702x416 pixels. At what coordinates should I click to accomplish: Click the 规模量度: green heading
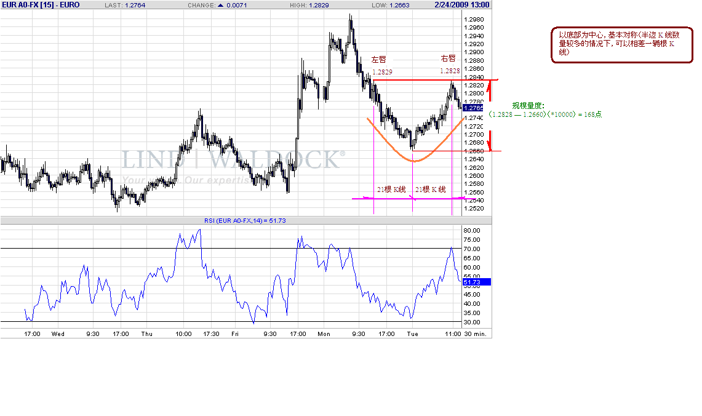528,106
